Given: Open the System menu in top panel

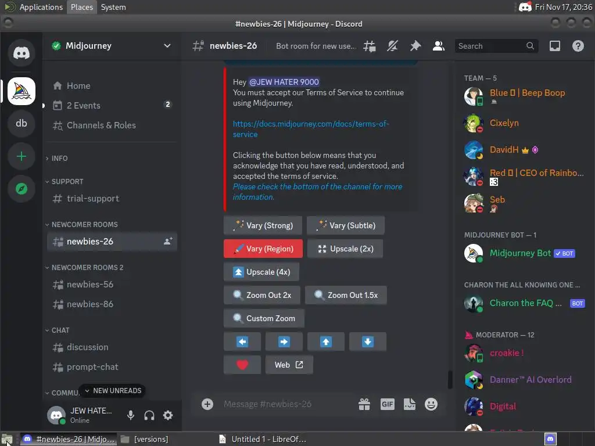Looking at the screenshot, I should (x=113, y=7).
